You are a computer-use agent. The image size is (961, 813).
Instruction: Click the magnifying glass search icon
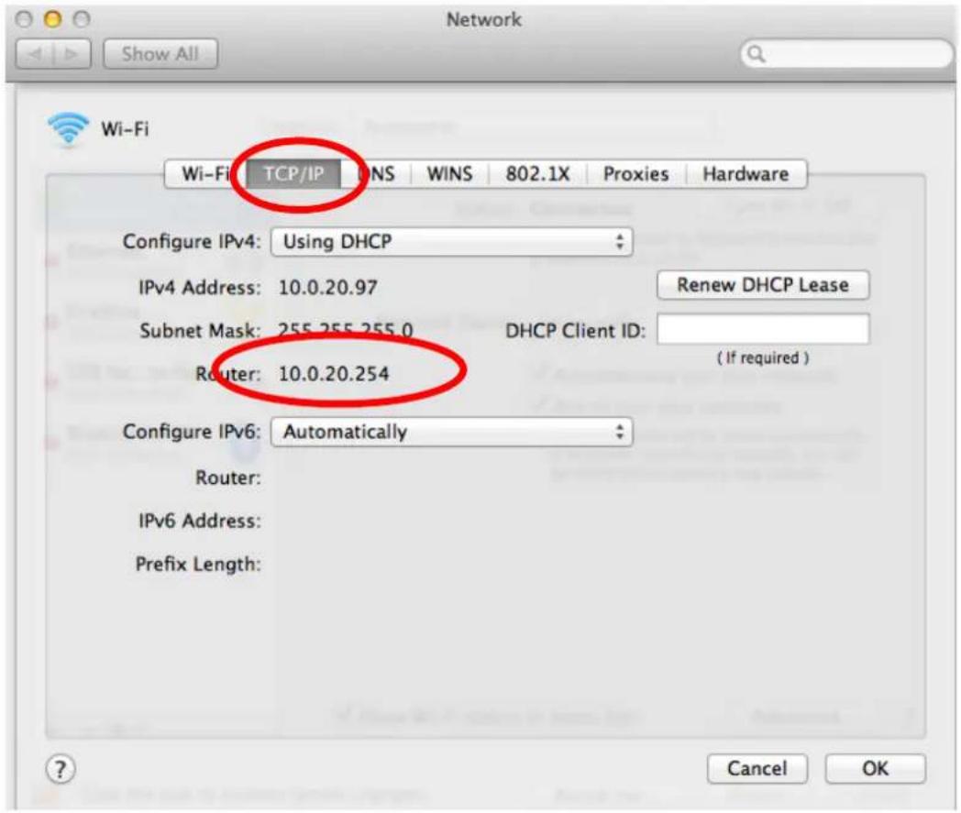click(757, 54)
